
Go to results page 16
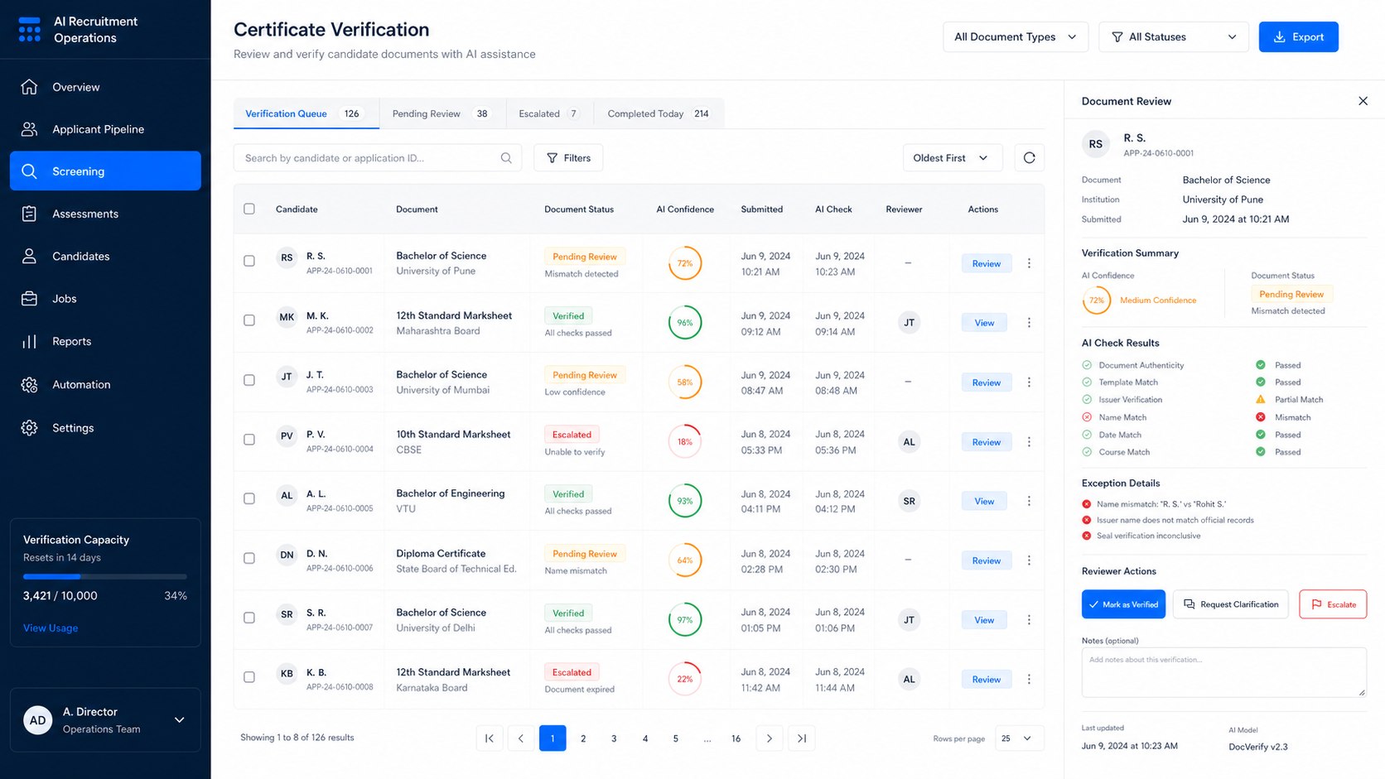[736, 738]
